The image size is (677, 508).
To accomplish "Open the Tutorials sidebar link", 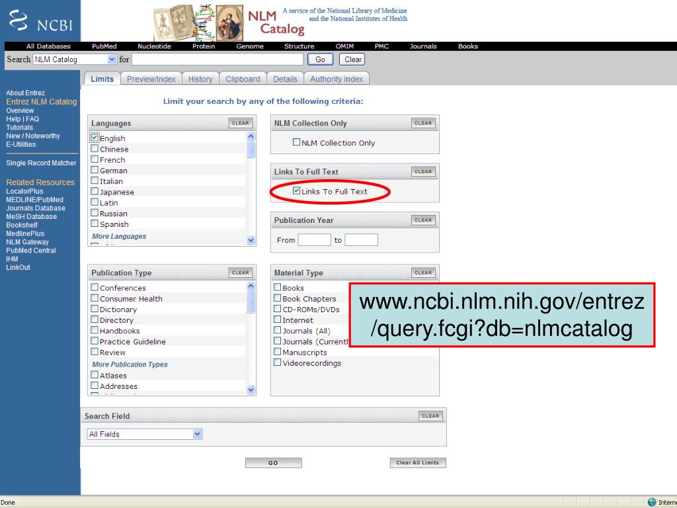I will tap(19, 128).
